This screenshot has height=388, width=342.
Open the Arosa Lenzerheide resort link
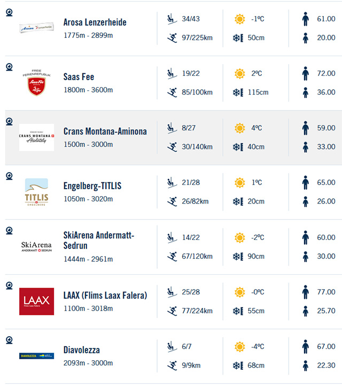[x=95, y=22]
